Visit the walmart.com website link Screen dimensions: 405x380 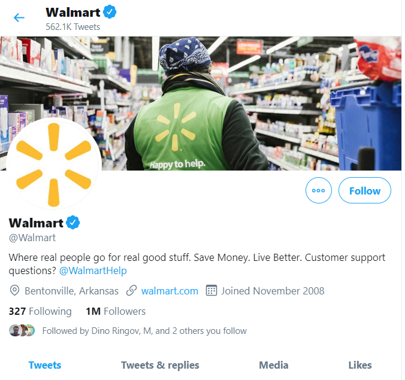[170, 291]
